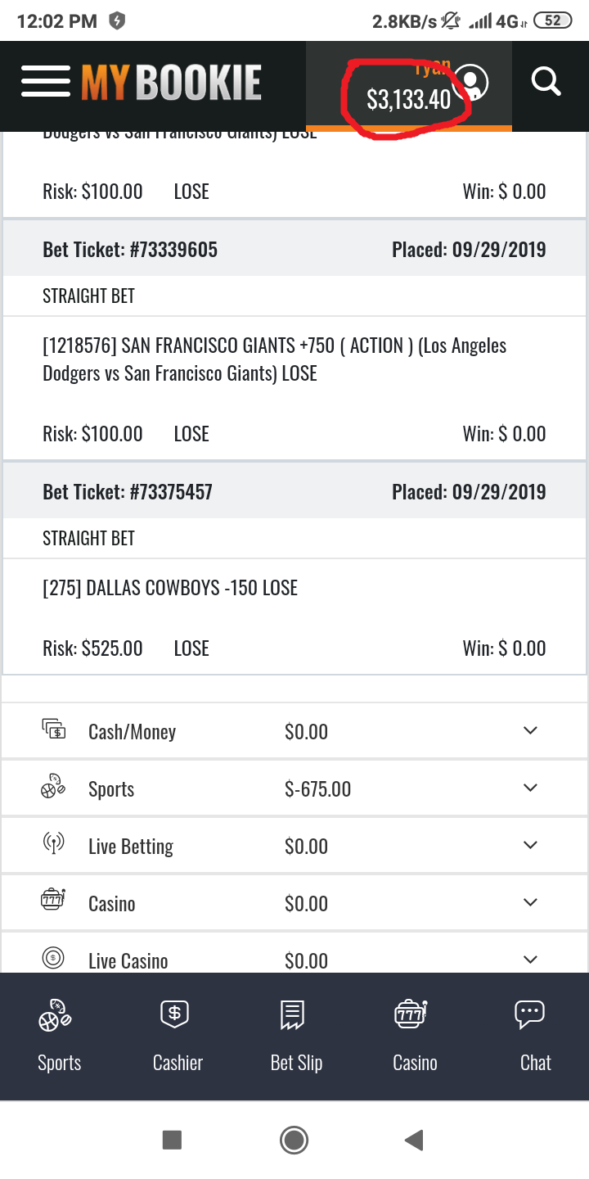Open the Bet Slip icon

point(293,1014)
